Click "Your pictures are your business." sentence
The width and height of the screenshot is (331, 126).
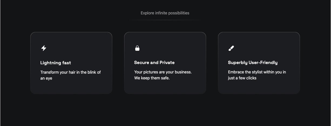[x=163, y=72]
